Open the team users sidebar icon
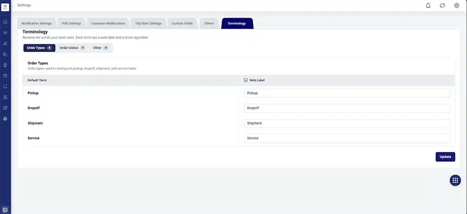This screenshot has width=467, height=214. point(5,33)
